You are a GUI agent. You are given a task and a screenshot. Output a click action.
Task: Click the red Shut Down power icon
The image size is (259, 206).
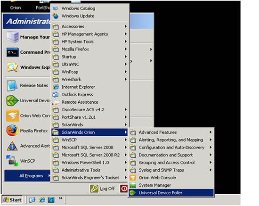pos(124,189)
